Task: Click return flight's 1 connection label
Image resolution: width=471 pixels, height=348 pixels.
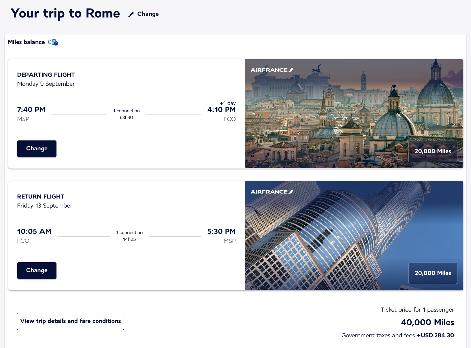Action: [x=129, y=233]
